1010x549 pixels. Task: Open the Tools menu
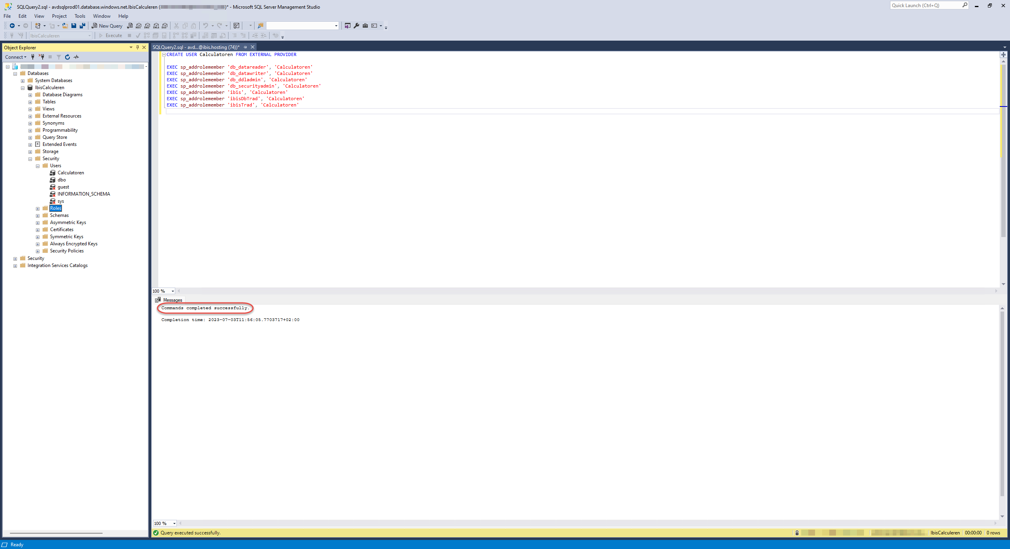[x=80, y=16]
